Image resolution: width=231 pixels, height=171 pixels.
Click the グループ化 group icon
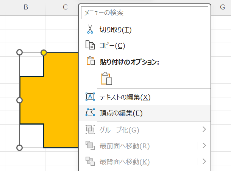(90, 130)
